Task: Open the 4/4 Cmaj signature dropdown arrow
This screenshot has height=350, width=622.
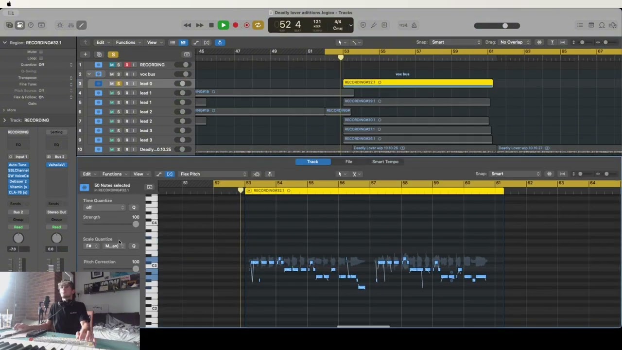Action: (x=351, y=26)
